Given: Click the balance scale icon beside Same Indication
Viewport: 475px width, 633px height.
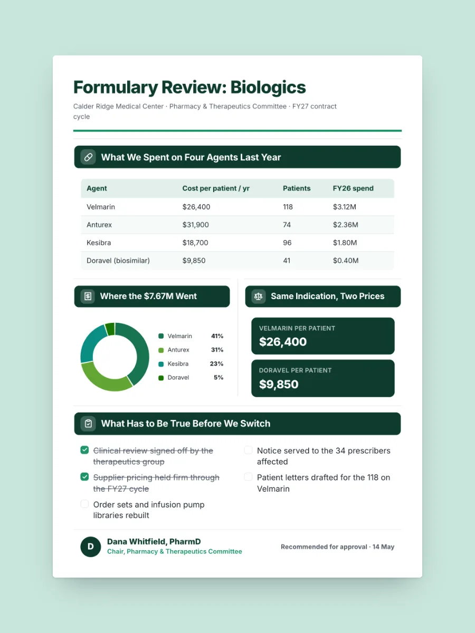Looking at the screenshot, I should pyautogui.click(x=259, y=296).
